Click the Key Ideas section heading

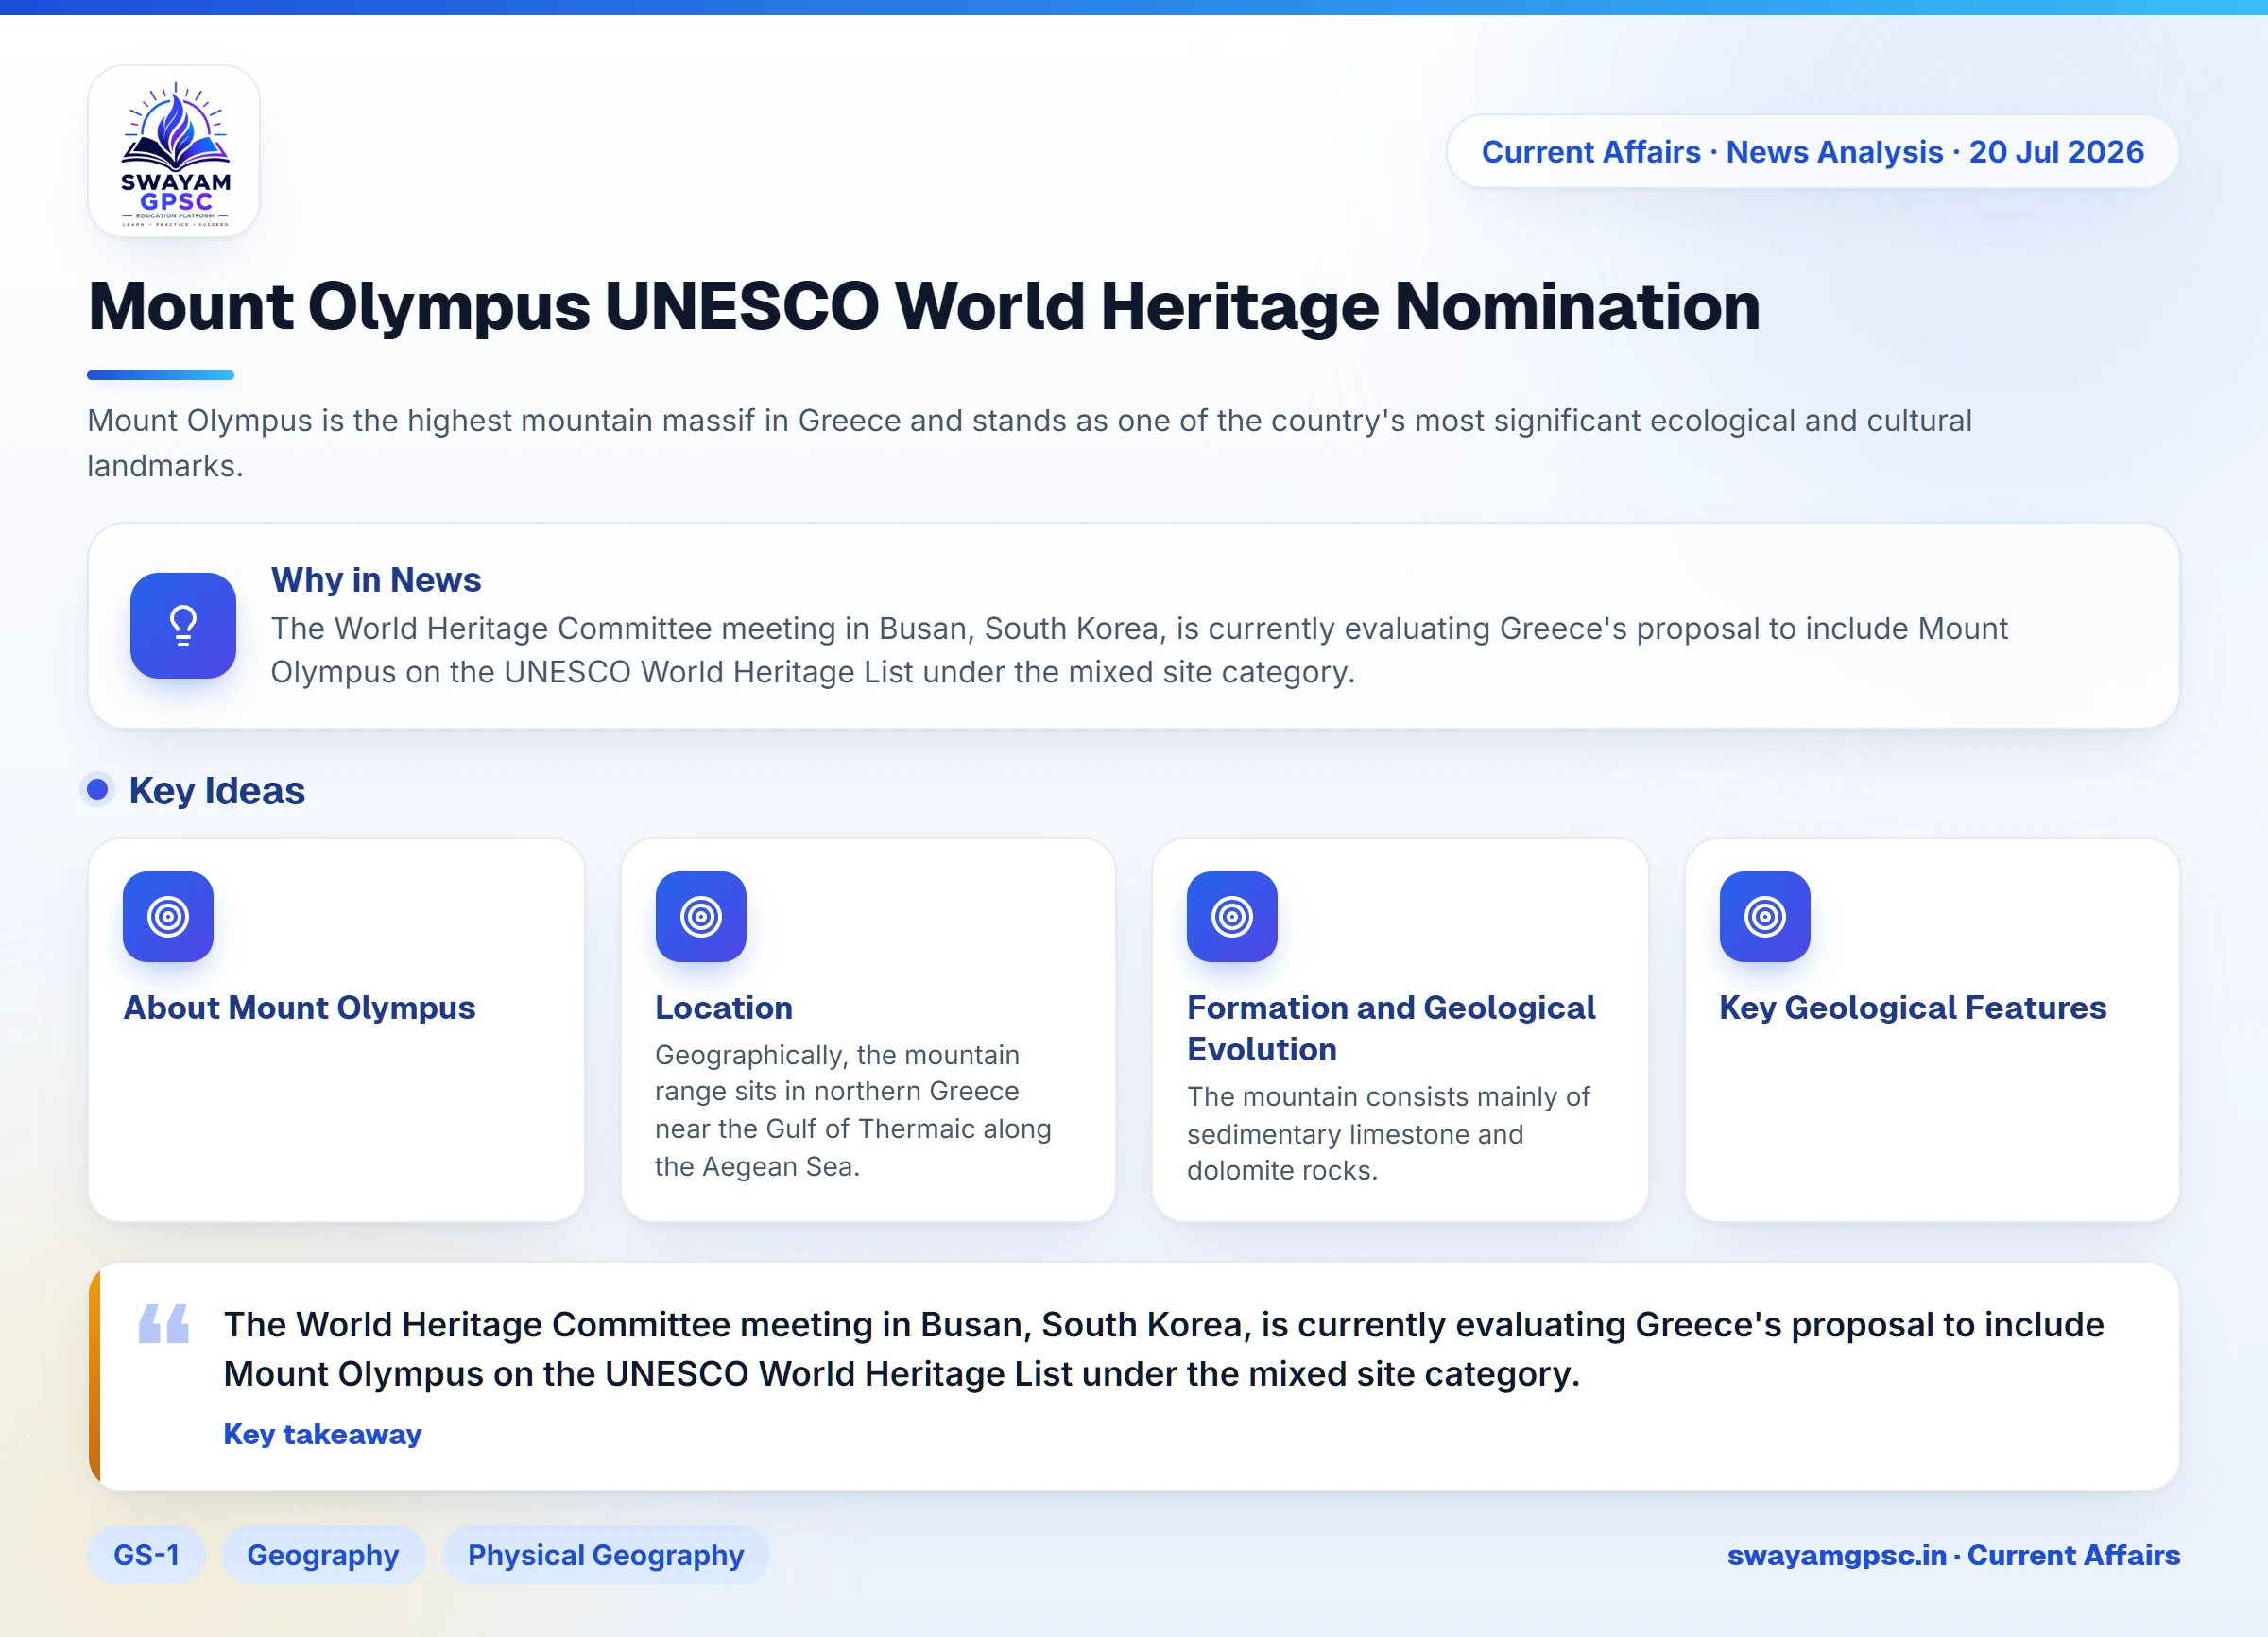point(217,791)
